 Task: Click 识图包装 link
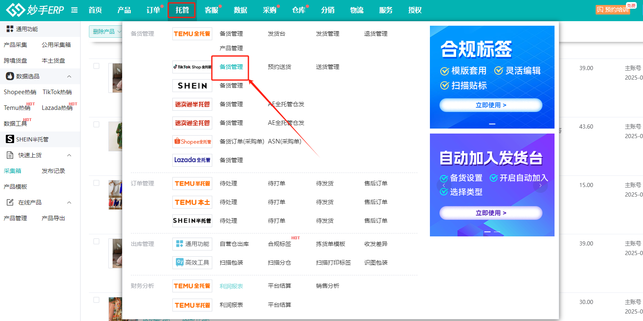pyautogui.click(x=376, y=263)
